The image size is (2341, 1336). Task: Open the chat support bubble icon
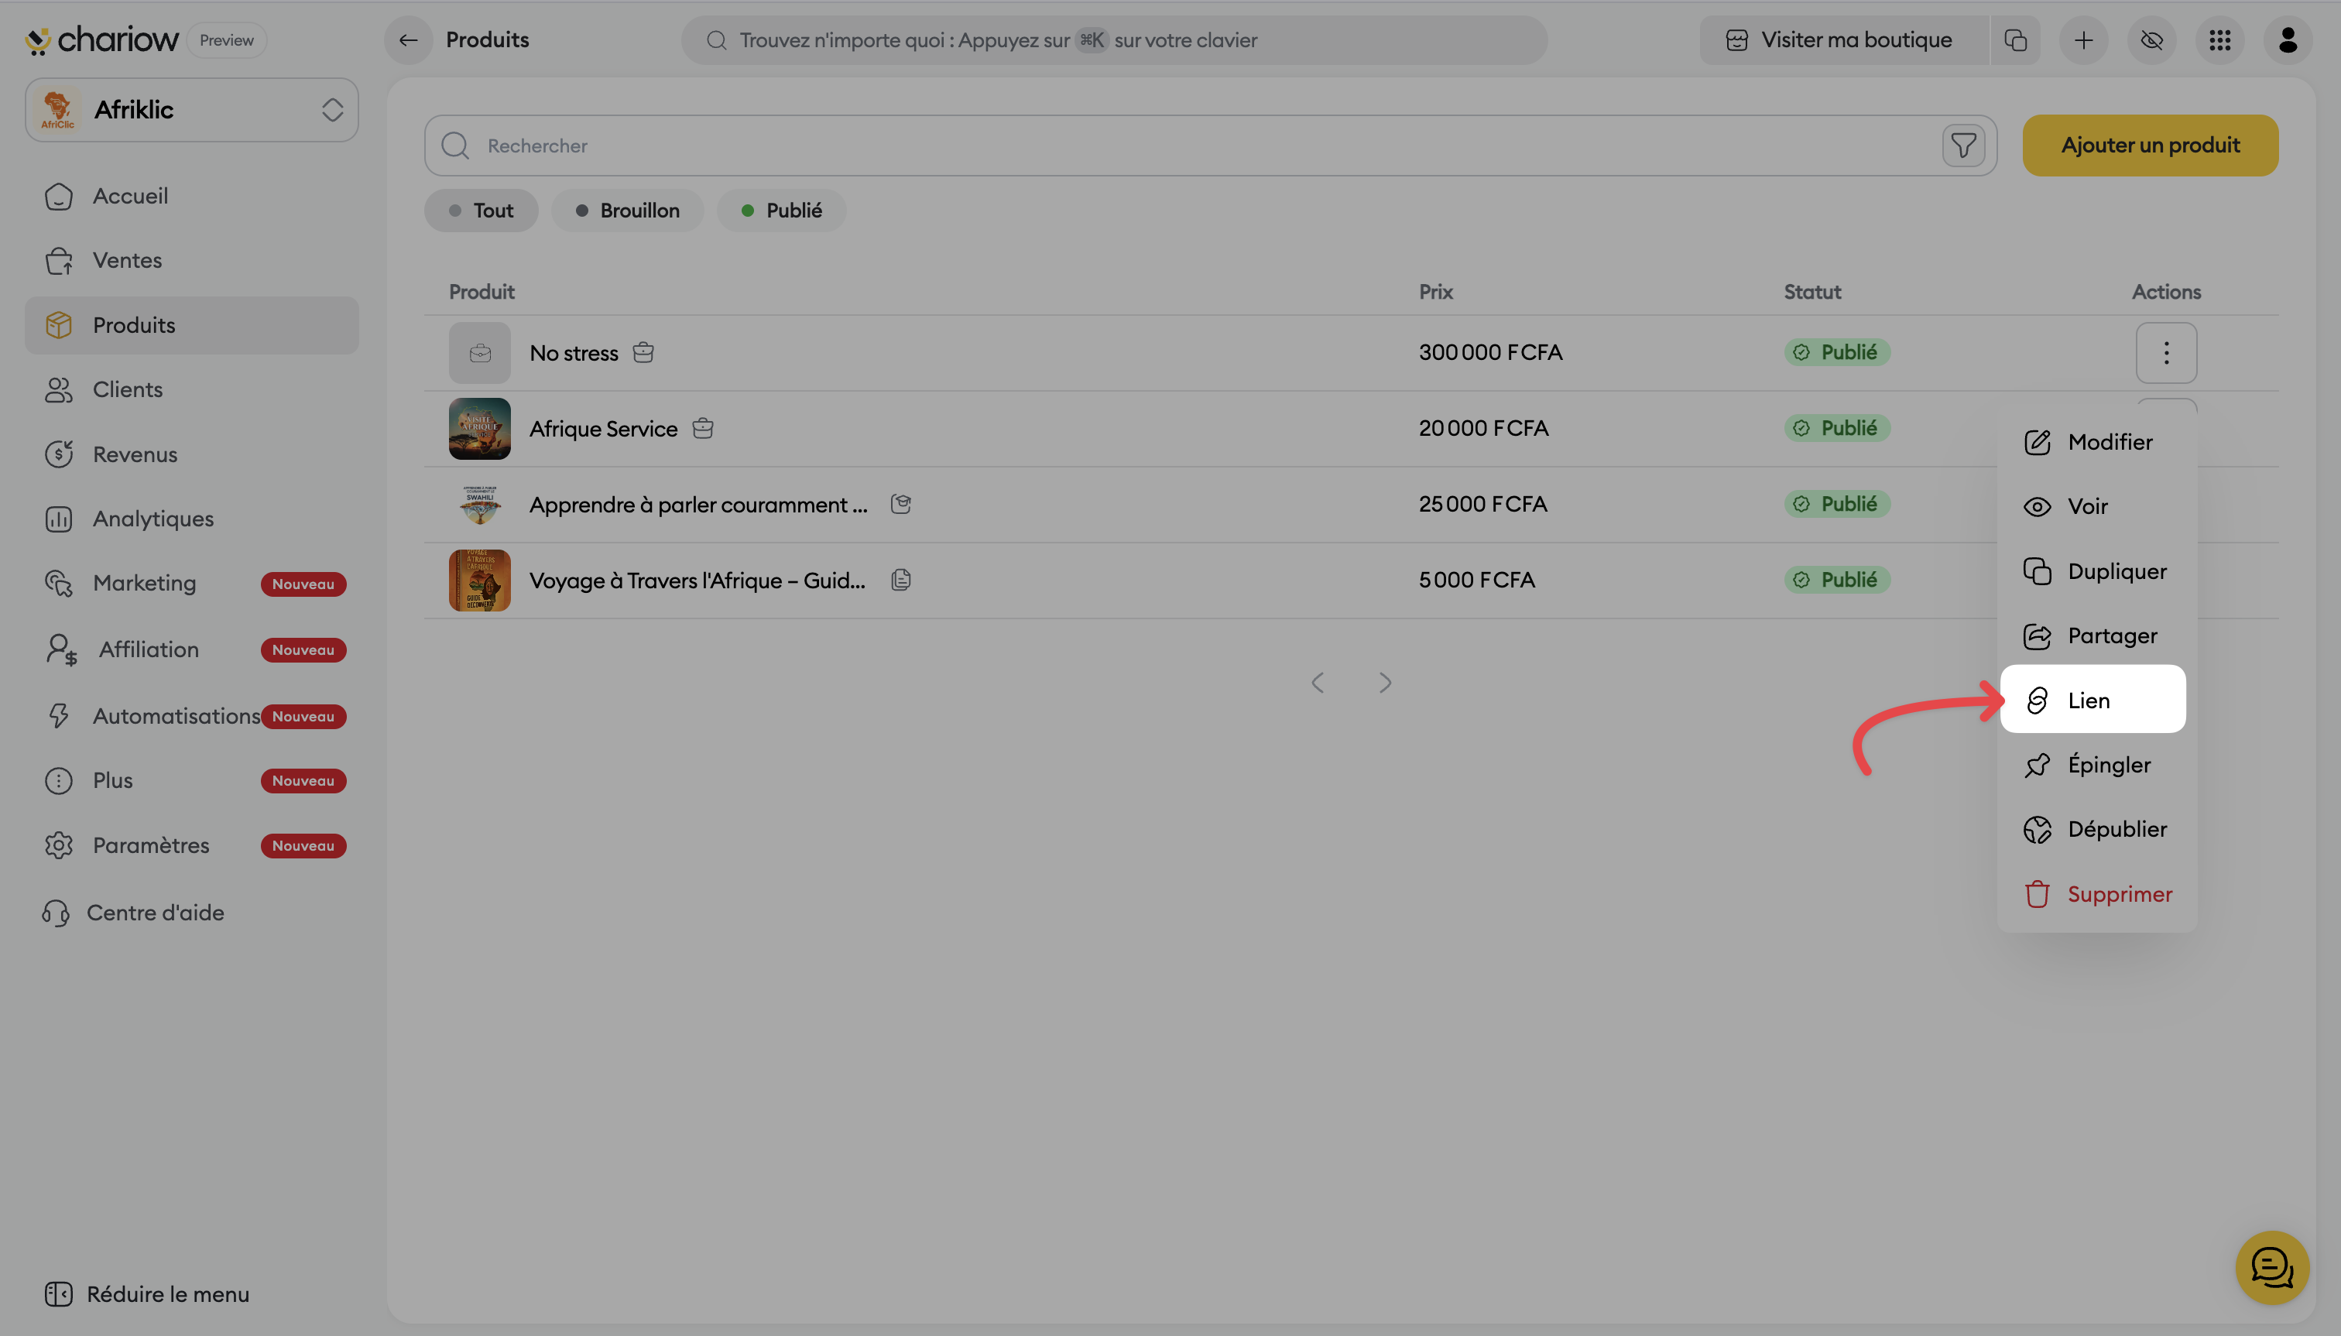tap(2271, 1267)
